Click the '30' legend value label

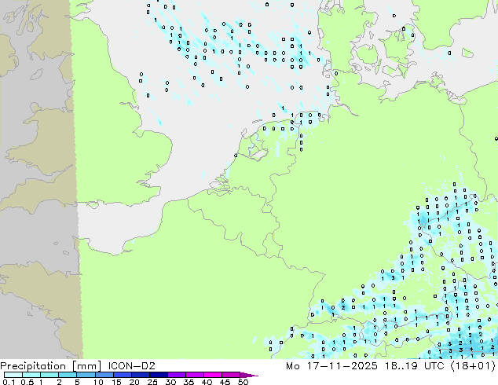click(170, 382)
